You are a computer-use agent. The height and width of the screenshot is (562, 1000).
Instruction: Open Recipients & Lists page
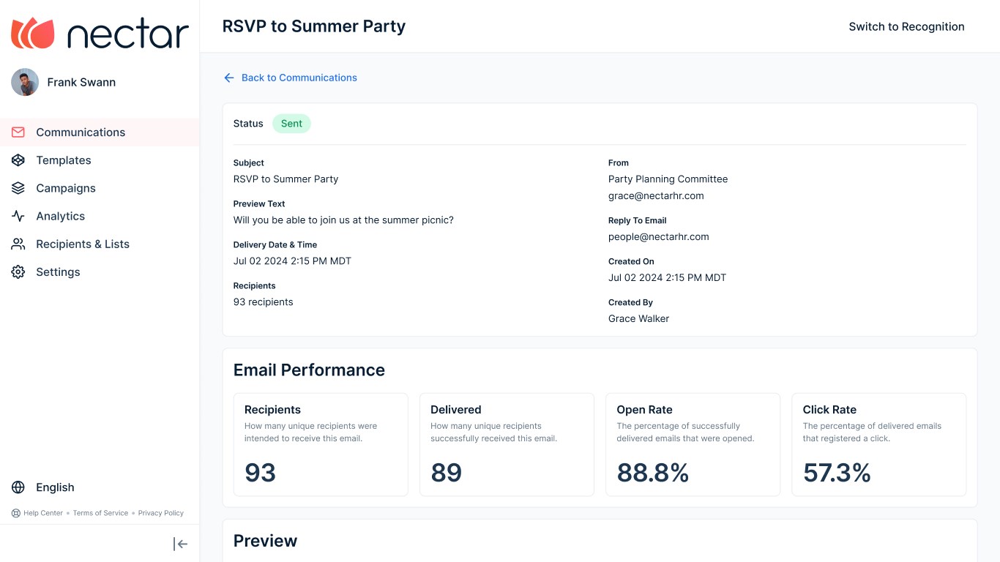pyautogui.click(x=83, y=244)
